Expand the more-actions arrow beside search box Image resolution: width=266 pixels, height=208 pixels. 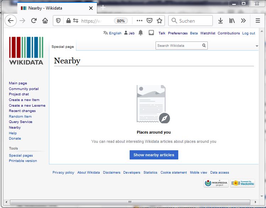257,46
